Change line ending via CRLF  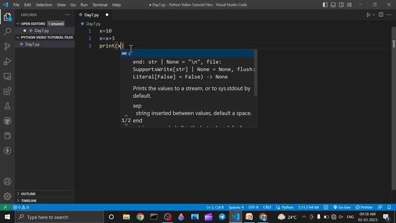[267, 208]
